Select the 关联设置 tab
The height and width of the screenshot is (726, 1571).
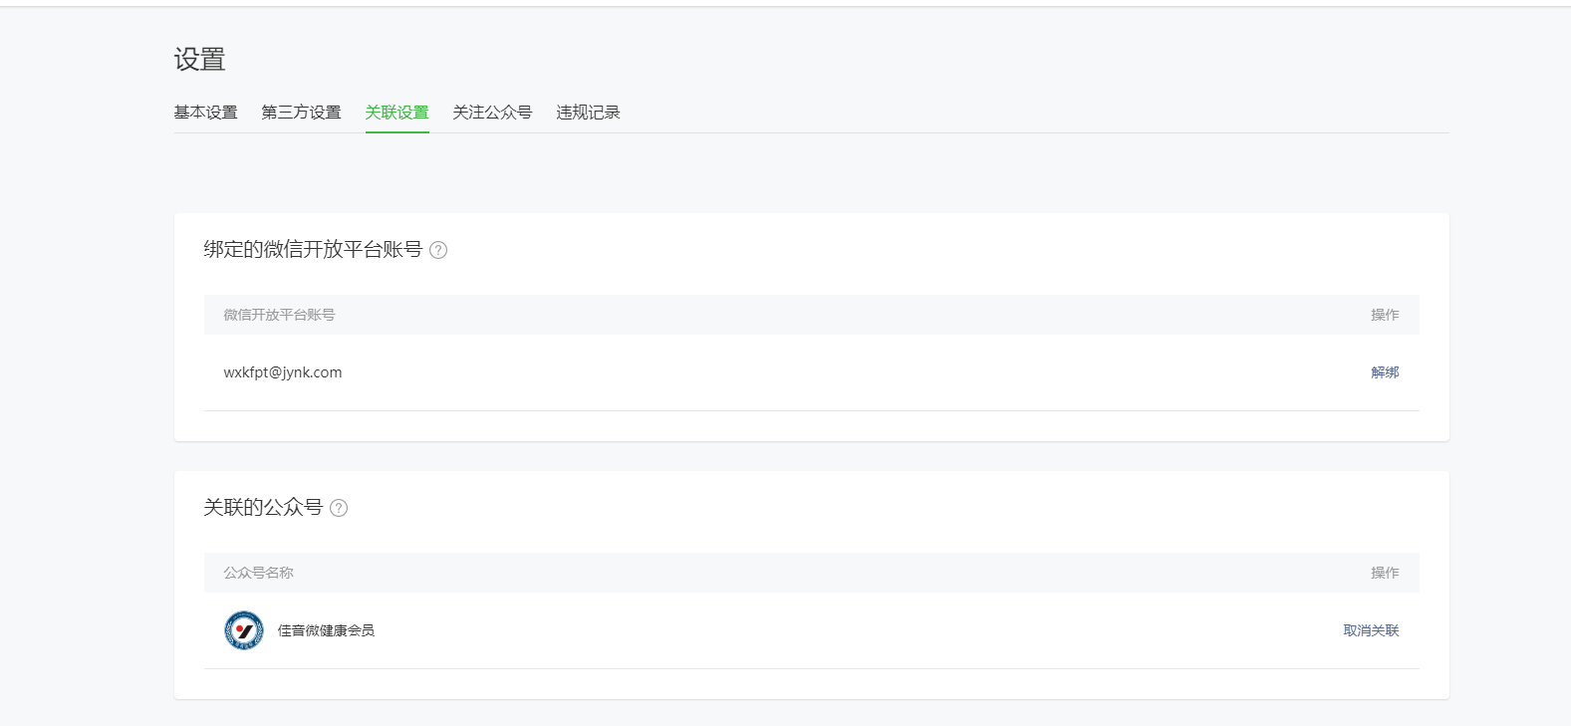pyautogui.click(x=396, y=113)
